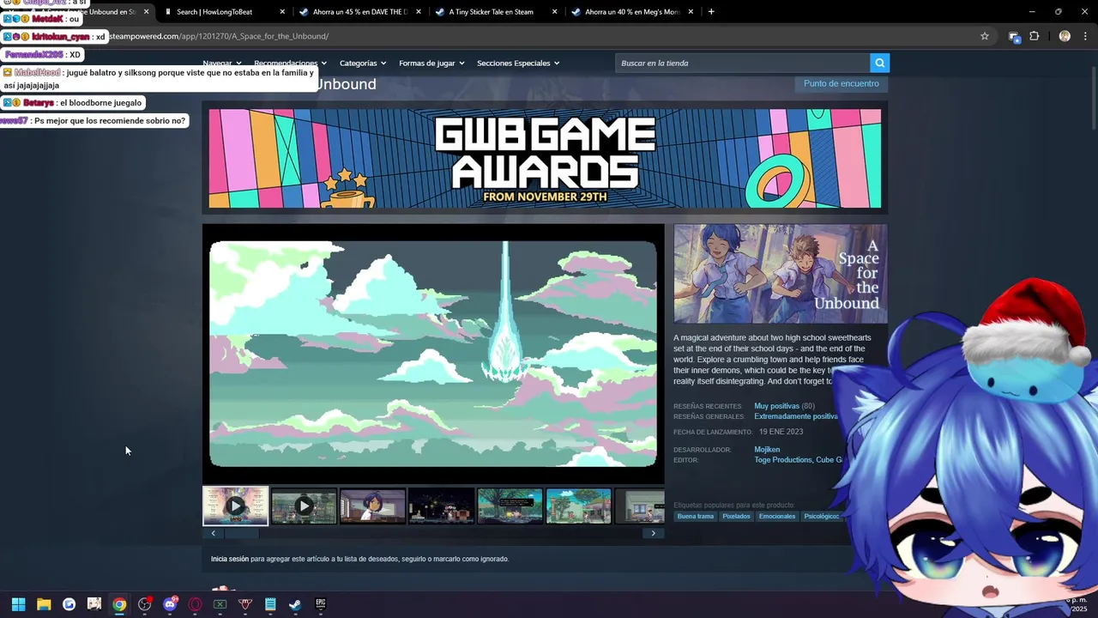Screen dimensions: 1098x618
Task: Click the Inicia sesión link
Action: click(x=230, y=559)
